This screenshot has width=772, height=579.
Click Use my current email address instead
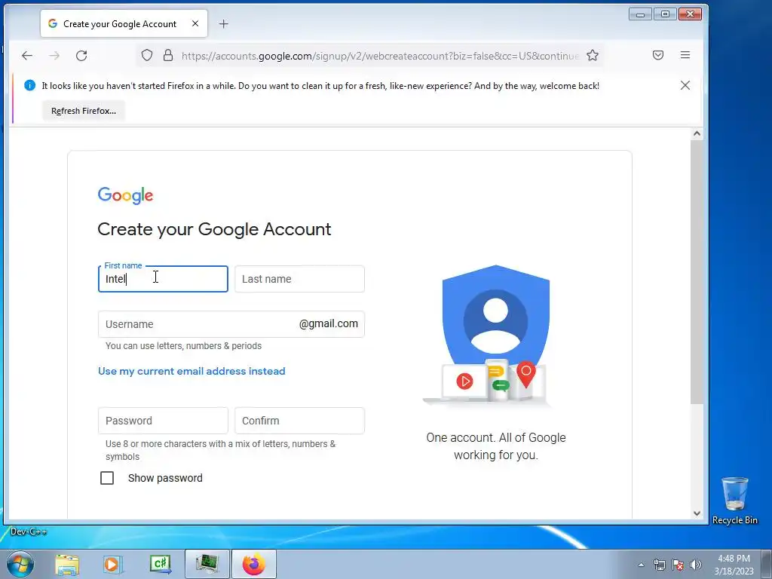coord(191,371)
